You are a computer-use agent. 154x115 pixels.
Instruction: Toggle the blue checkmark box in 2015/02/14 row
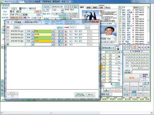pyautogui.click(x=62, y=31)
